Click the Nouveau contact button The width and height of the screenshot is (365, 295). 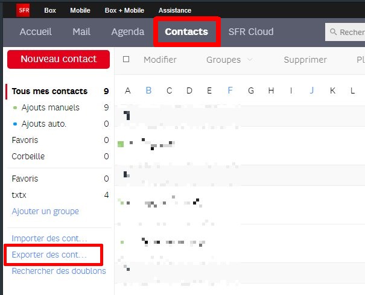(x=59, y=59)
